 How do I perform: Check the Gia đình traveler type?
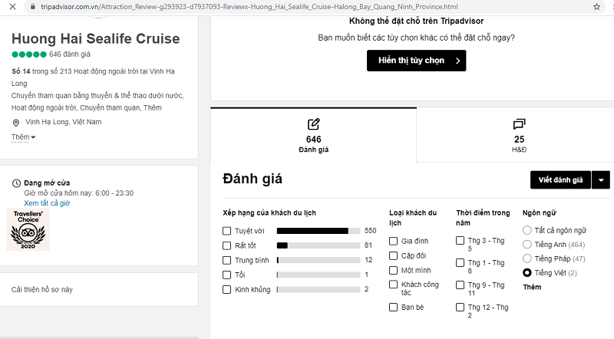(393, 241)
